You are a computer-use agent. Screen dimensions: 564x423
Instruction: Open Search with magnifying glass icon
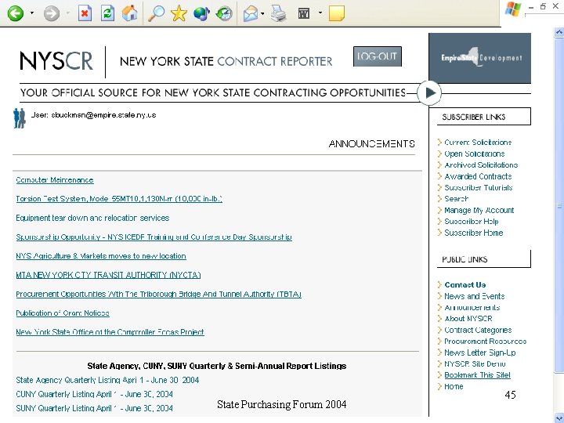pos(156,13)
